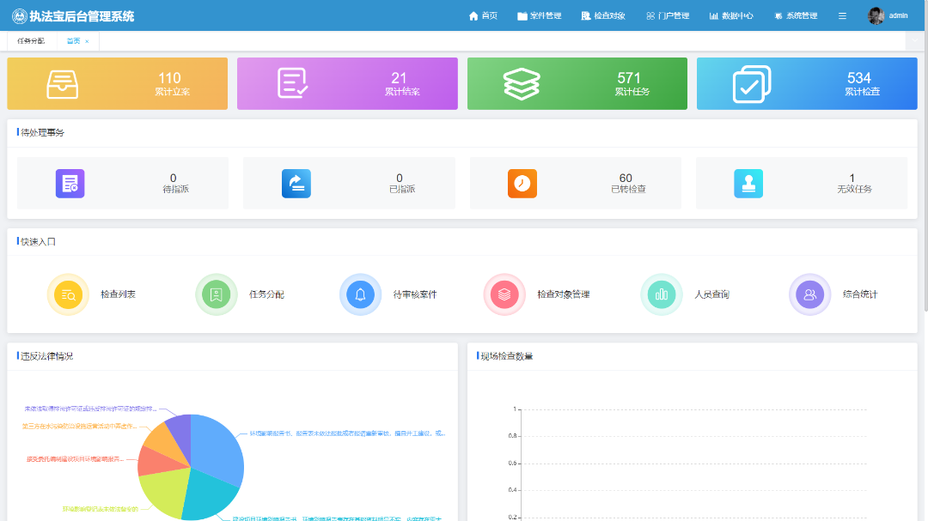This screenshot has width=928, height=521.
Task: Open the 系统管理 menu
Action: pyautogui.click(x=796, y=16)
